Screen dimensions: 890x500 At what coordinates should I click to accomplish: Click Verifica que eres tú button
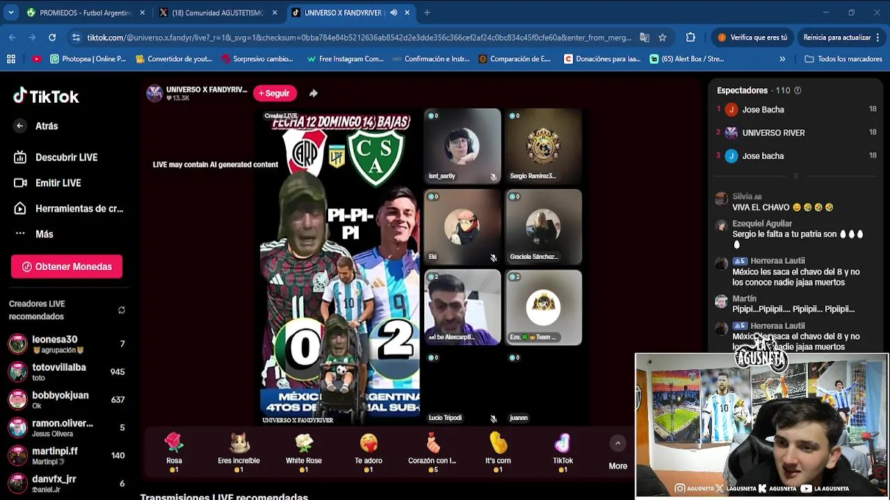(x=752, y=37)
